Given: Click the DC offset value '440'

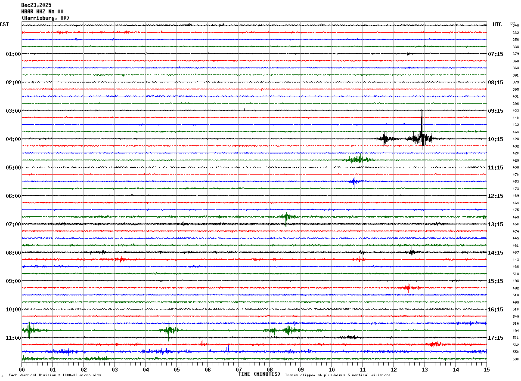Looking at the screenshot, I should (x=515, y=118).
